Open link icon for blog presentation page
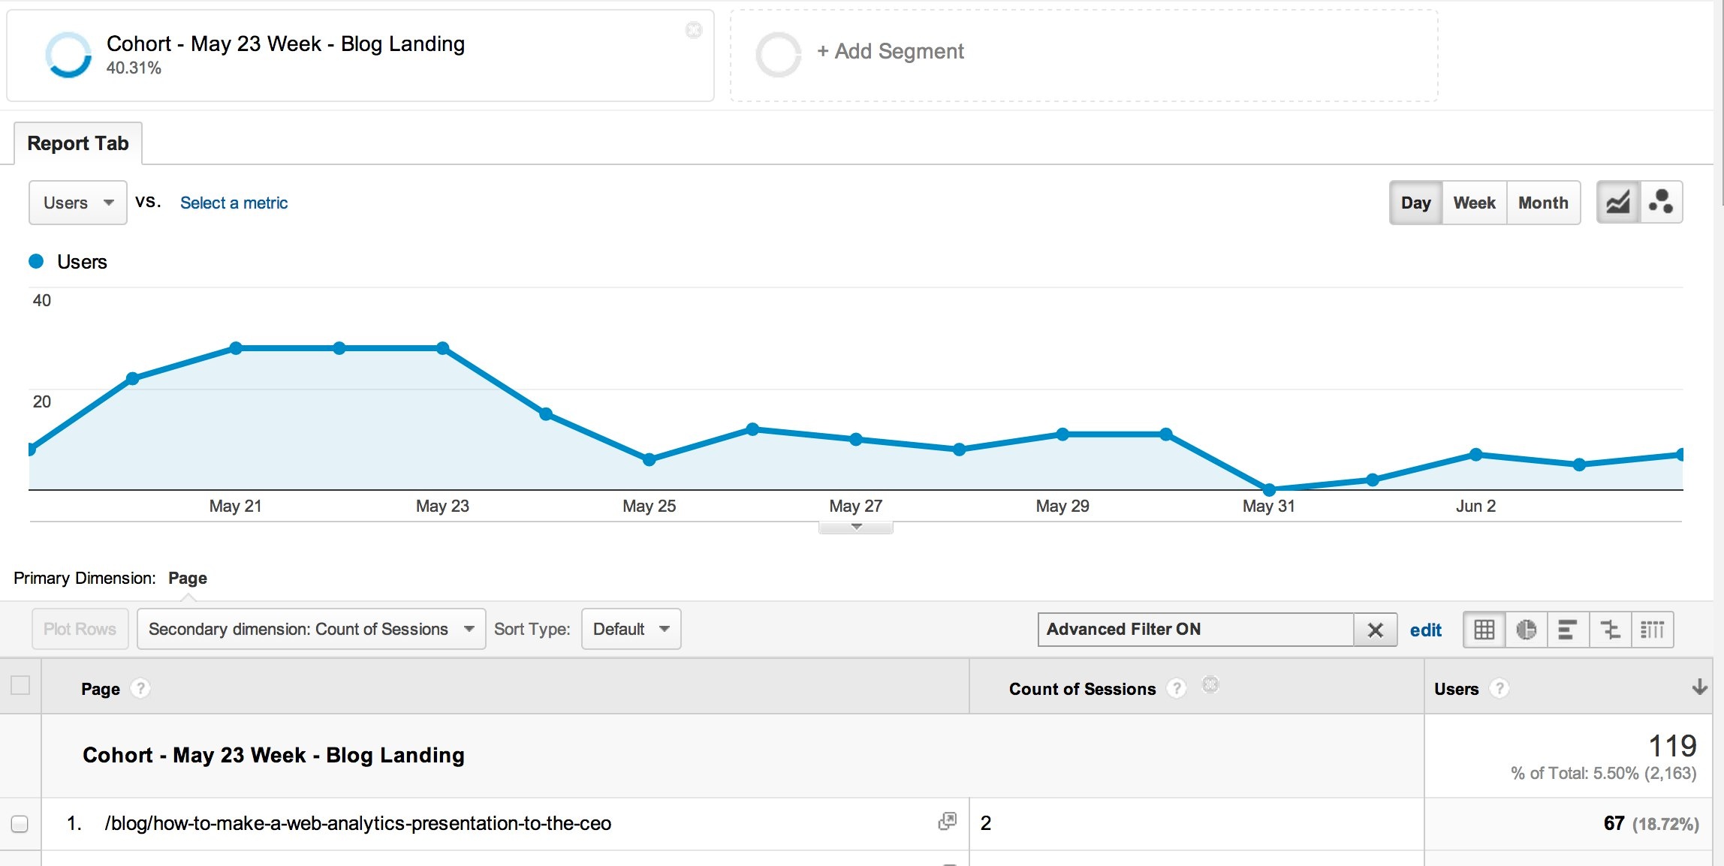Viewport: 1724px width, 866px height. 947,822
